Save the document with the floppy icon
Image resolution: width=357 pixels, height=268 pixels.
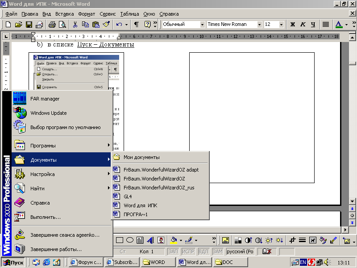pos(29,25)
